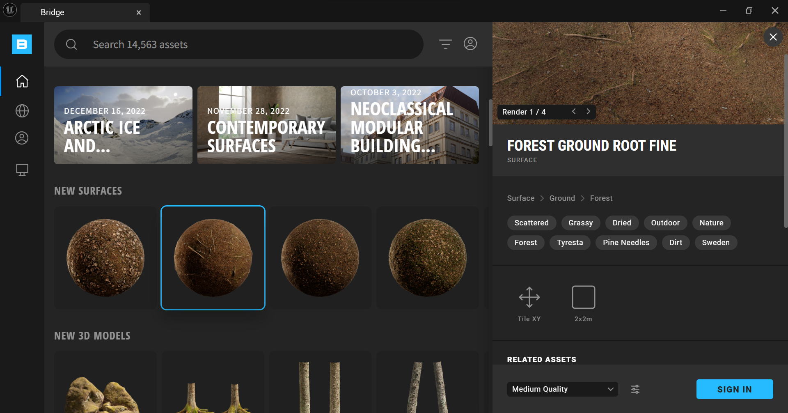Minimize the Bridge window
788x413 pixels.
723,11
